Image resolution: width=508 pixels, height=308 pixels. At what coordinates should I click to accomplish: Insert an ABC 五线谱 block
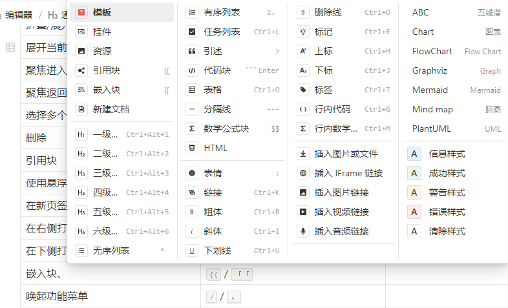455,12
